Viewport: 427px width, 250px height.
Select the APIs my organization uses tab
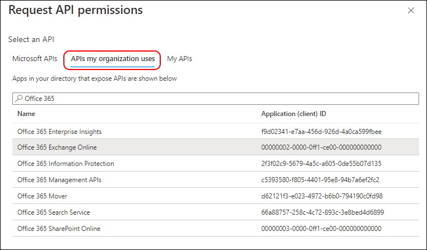pos(113,59)
